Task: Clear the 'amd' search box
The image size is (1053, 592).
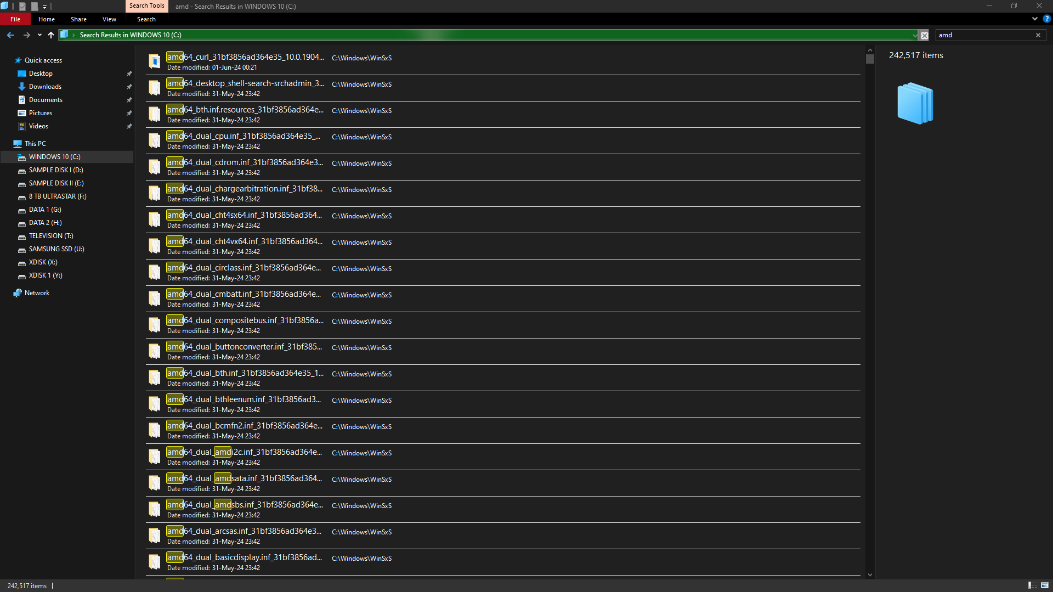Action: tap(1038, 35)
